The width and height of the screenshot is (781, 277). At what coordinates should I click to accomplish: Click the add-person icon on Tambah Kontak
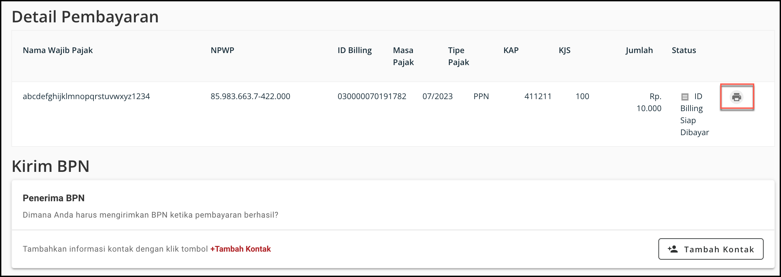coord(673,249)
